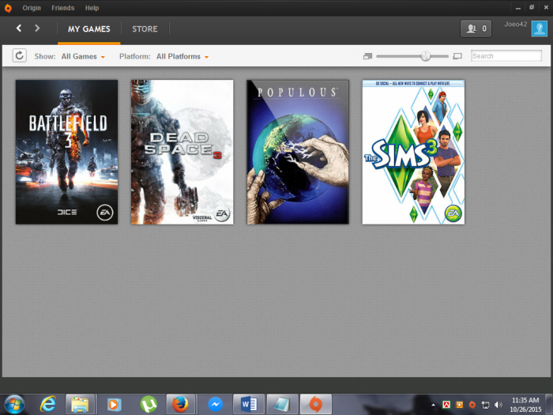Click the small tile size icon

click(x=368, y=56)
